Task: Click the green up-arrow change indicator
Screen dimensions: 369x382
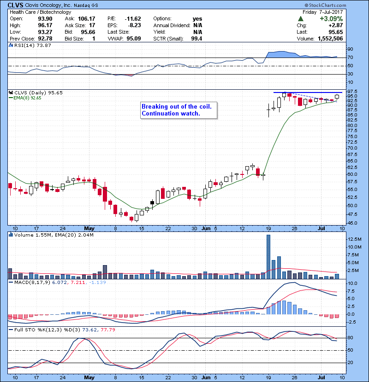Action: point(301,18)
